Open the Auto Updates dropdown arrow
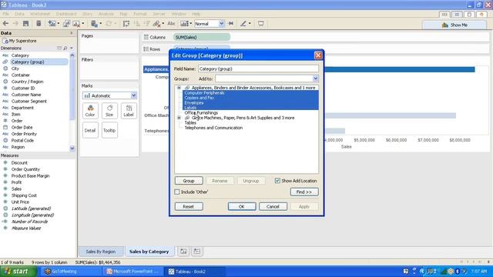Viewport: 493px width, 277px height. click(x=100, y=24)
